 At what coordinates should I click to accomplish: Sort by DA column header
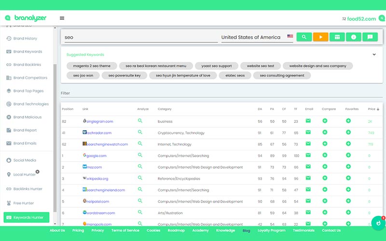click(x=260, y=109)
